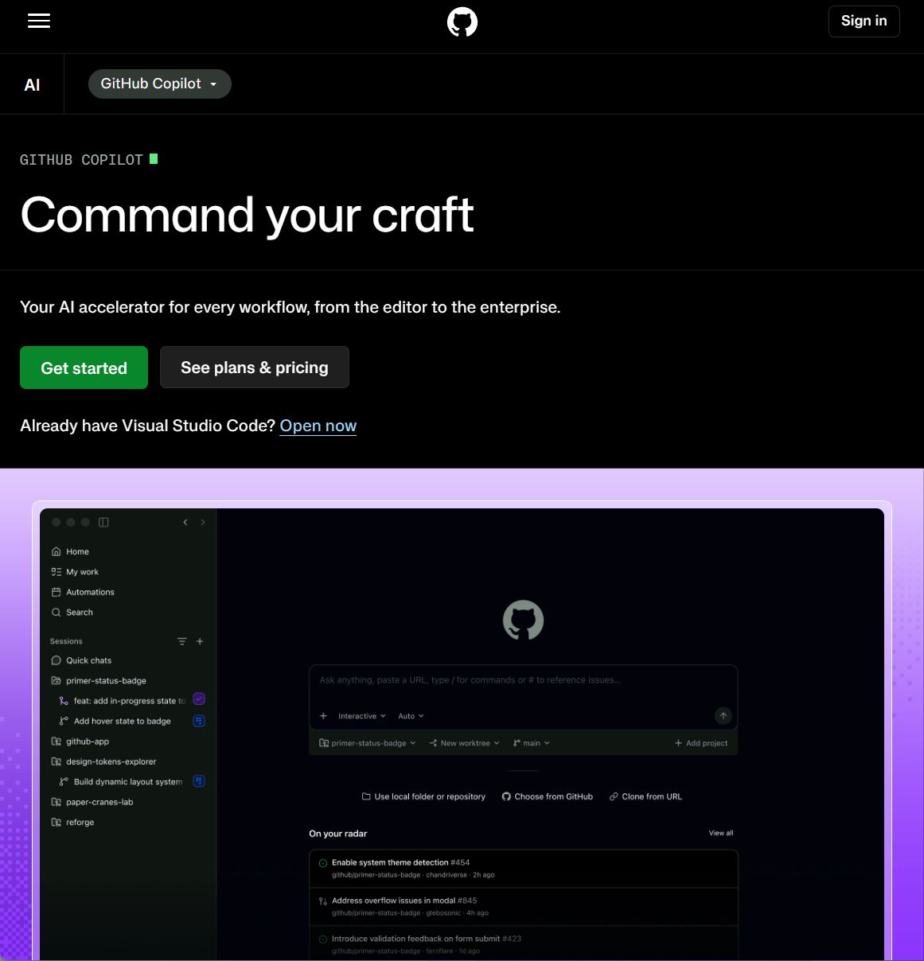The width and height of the screenshot is (924, 961).
Task: Add a new session with plus icon
Action: click(200, 641)
